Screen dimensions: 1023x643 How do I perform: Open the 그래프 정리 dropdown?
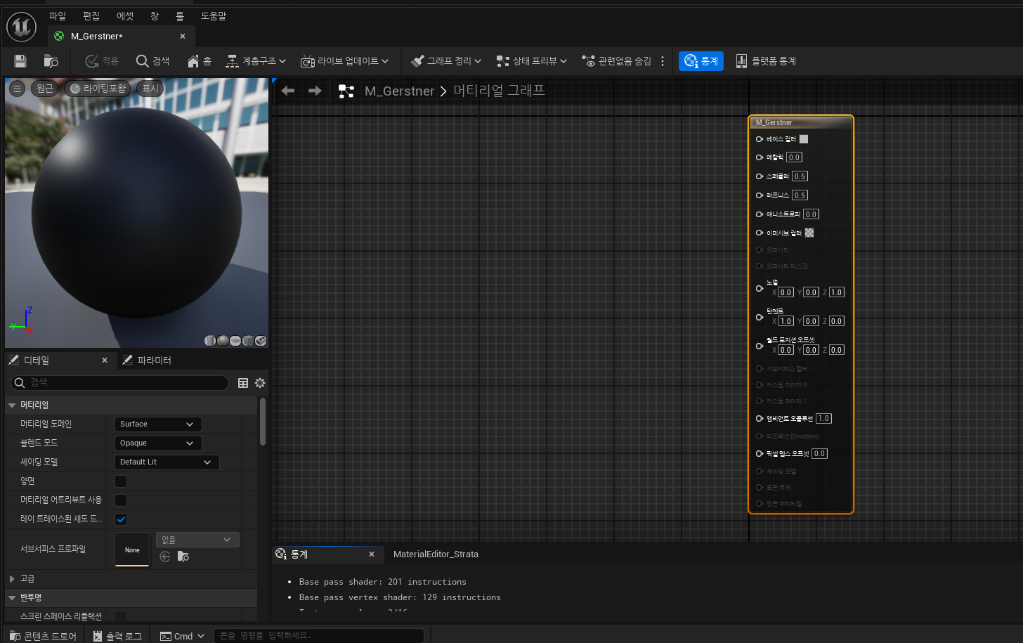pos(446,61)
